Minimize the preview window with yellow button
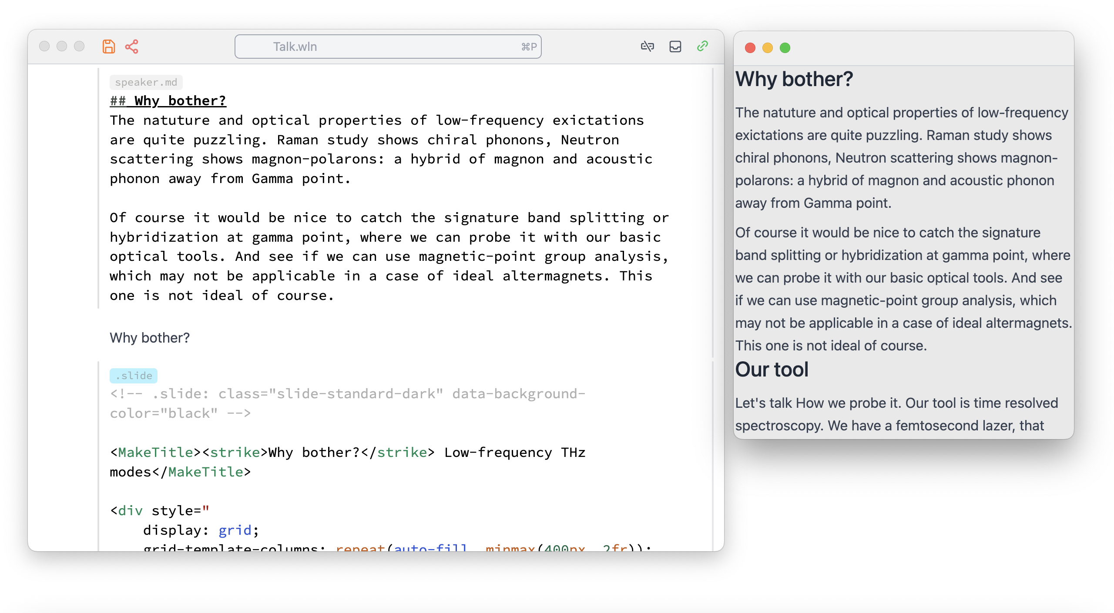Image resolution: width=1114 pixels, height=613 pixels. point(767,48)
